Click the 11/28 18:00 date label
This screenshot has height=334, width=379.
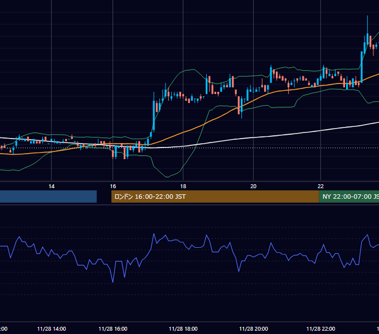pos(183,328)
